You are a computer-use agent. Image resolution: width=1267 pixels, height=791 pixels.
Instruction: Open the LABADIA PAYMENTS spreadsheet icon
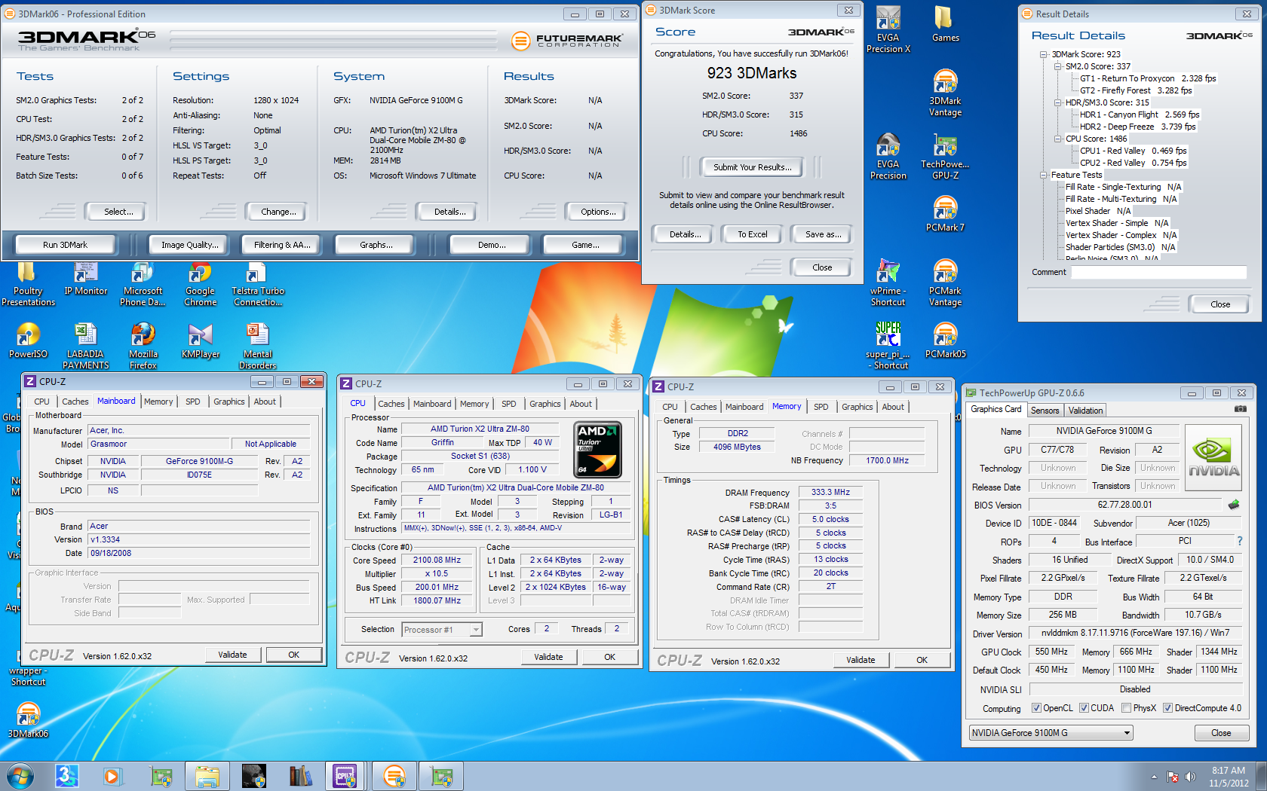tap(85, 347)
